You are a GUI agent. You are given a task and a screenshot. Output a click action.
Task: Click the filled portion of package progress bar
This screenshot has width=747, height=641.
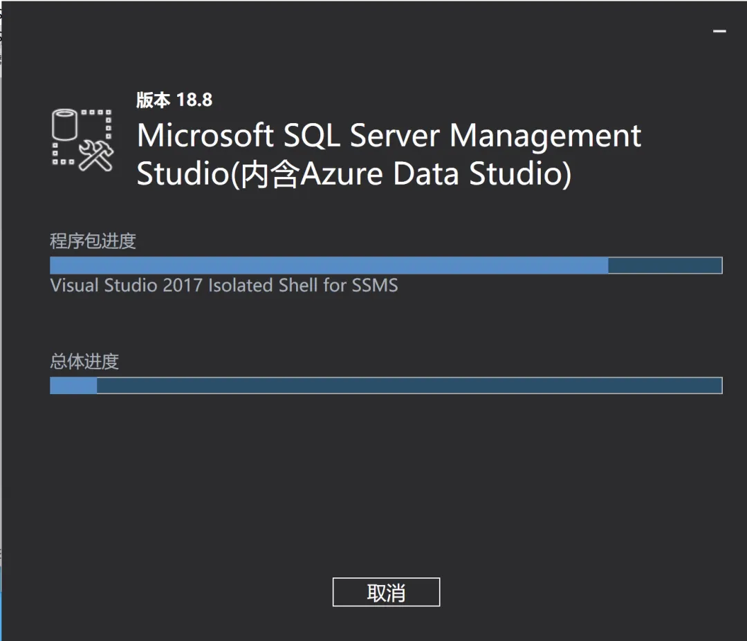click(329, 266)
